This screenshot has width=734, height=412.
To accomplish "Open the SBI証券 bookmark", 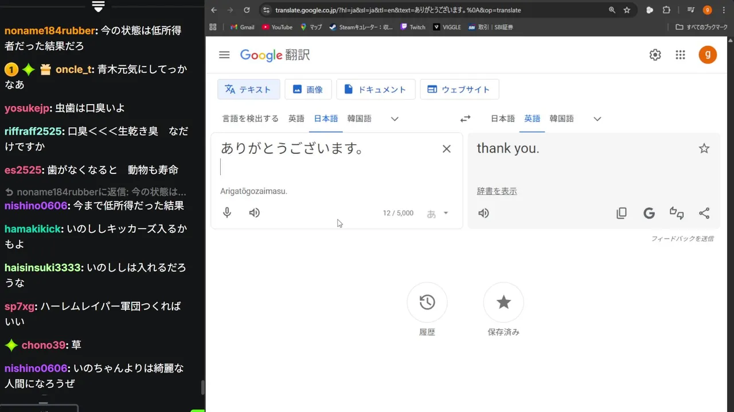I will (491, 27).
